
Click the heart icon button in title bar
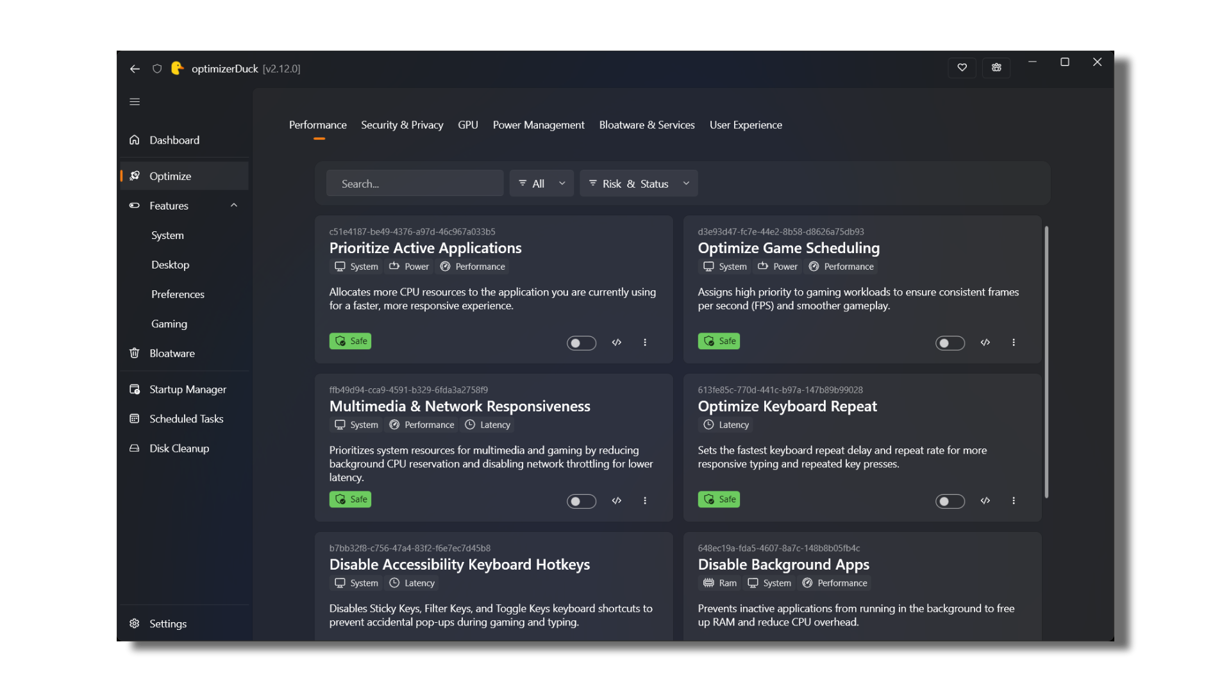pyautogui.click(x=962, y=67)
